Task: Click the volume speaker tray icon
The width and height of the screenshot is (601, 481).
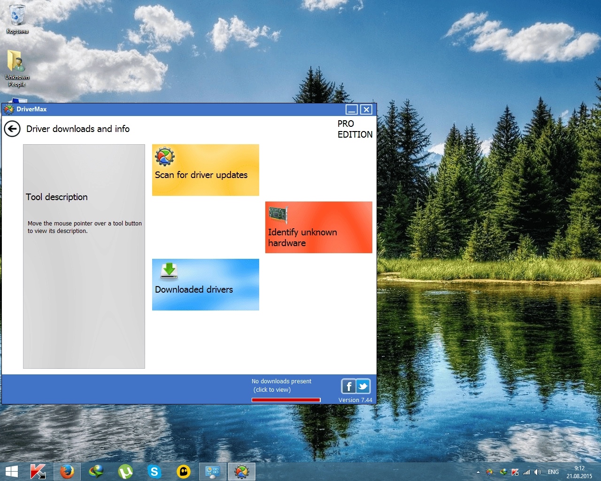Action: coord(538,472)
